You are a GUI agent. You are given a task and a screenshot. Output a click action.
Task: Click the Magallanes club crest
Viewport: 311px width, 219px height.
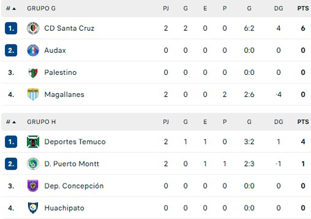click(x=33, y=94)
